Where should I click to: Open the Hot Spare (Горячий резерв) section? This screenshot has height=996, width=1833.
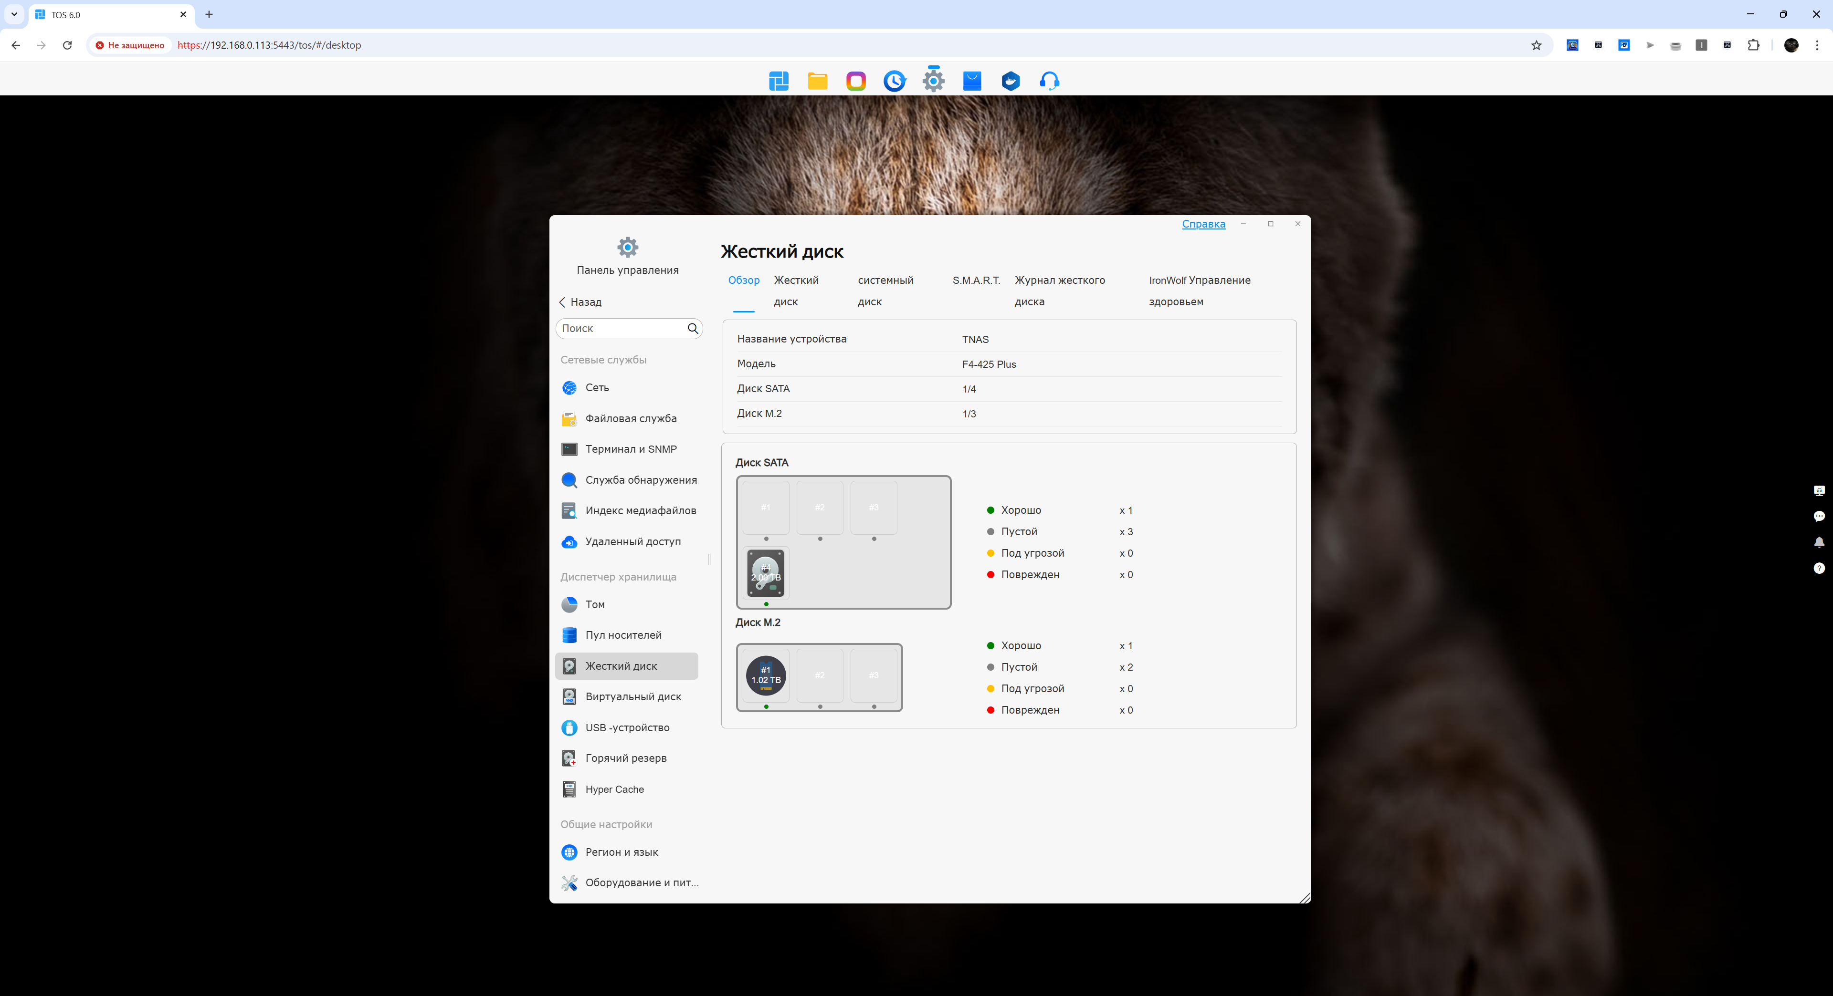coord(625,758)
